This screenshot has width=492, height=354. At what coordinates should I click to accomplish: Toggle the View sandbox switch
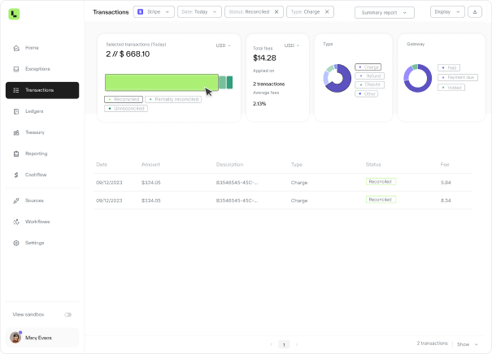point(67,314)
